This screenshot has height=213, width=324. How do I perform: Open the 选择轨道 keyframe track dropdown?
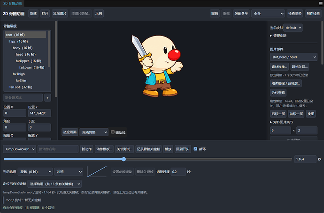[54, 184]
